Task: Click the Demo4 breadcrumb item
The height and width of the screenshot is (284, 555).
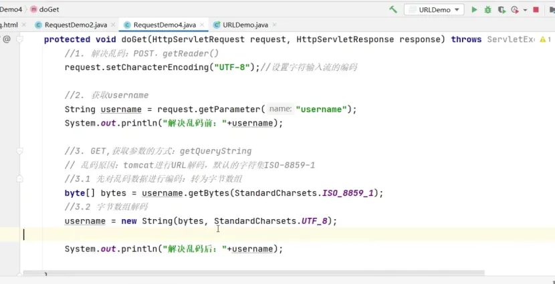Action: coord(11,9)
